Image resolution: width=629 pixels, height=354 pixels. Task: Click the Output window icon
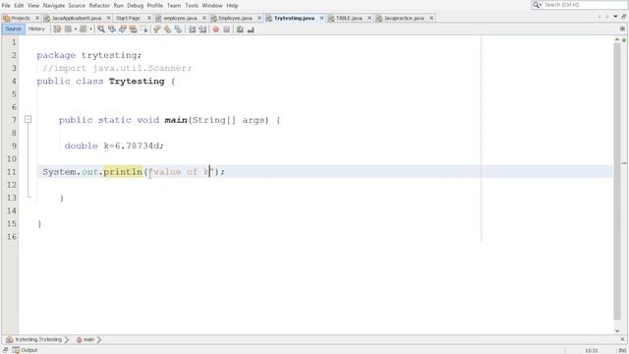click(16, 350)
